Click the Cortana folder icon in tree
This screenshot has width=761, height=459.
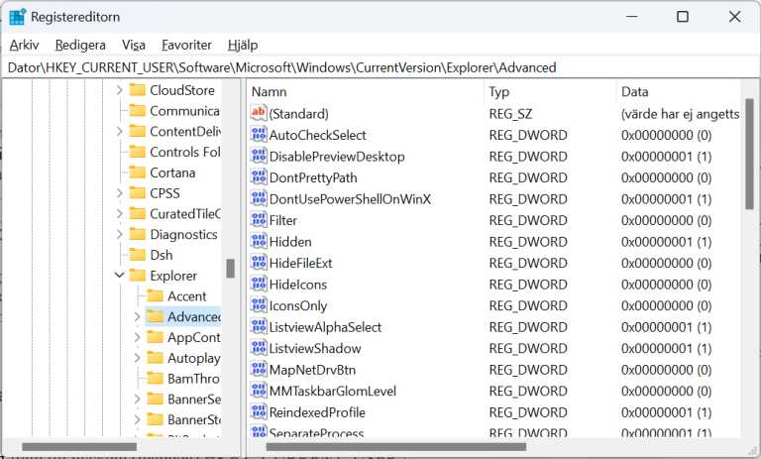[x=137, y=172]
